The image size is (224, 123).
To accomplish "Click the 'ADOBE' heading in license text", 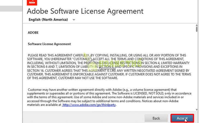I will (x=33, y=33).
